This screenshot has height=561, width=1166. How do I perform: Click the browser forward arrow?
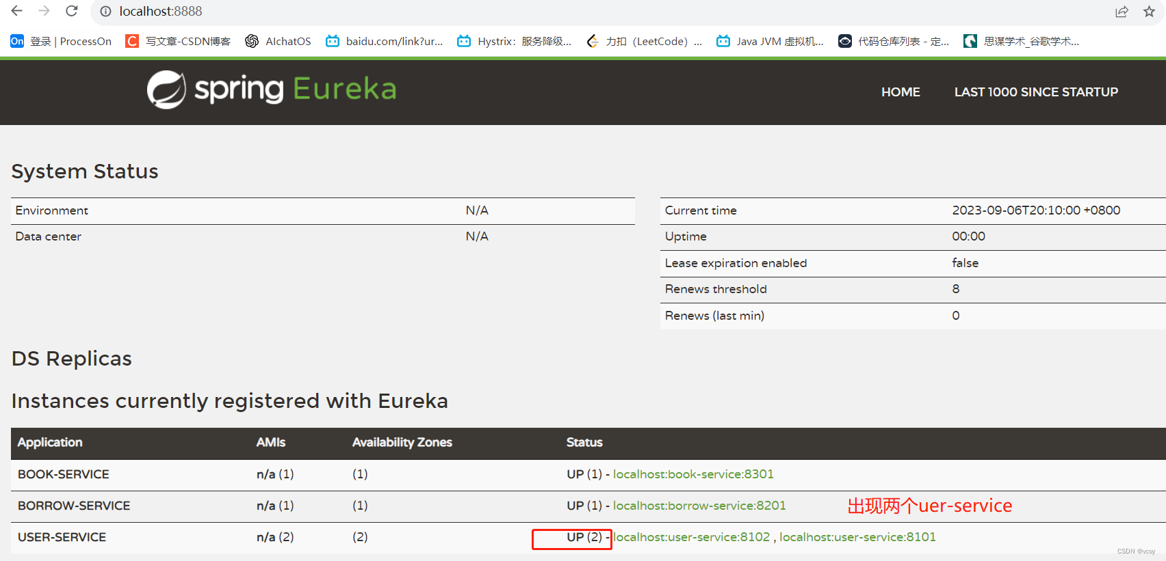coord(44,11)
